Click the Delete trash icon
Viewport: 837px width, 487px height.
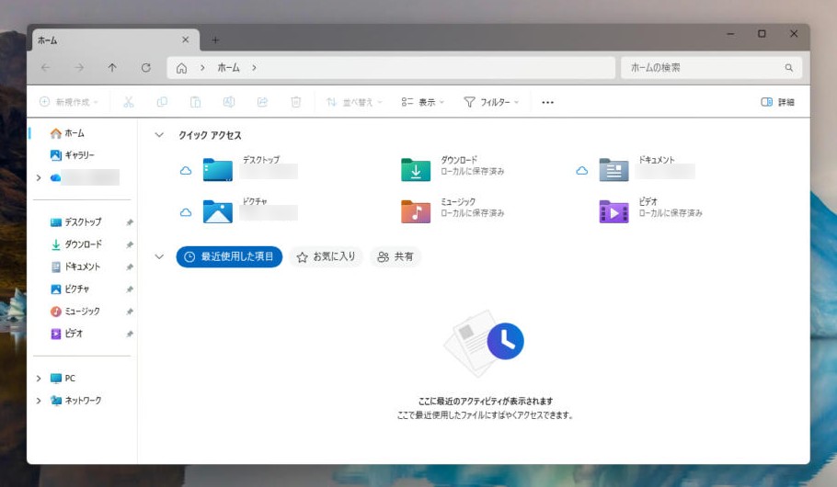pyautogui.click(x=296, y=102)
